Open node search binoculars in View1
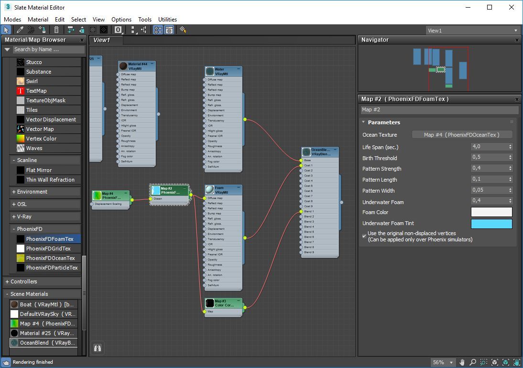 pyautogui.click(x=98, y=348)
